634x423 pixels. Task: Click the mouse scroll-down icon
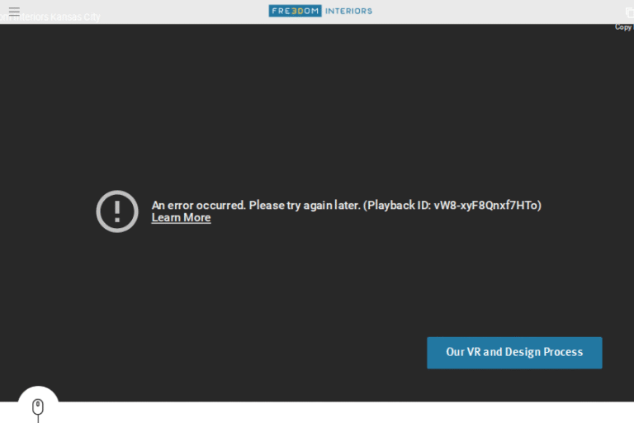click(38, 407)
